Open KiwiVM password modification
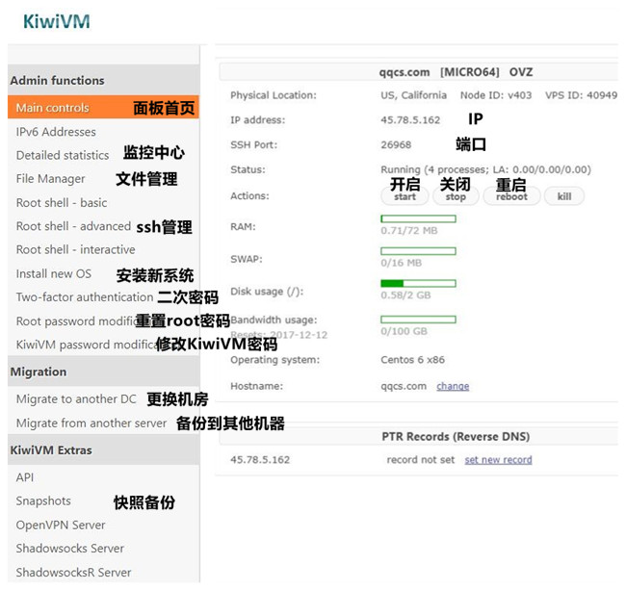The image size is (626, 590). [x=87, y=345]
